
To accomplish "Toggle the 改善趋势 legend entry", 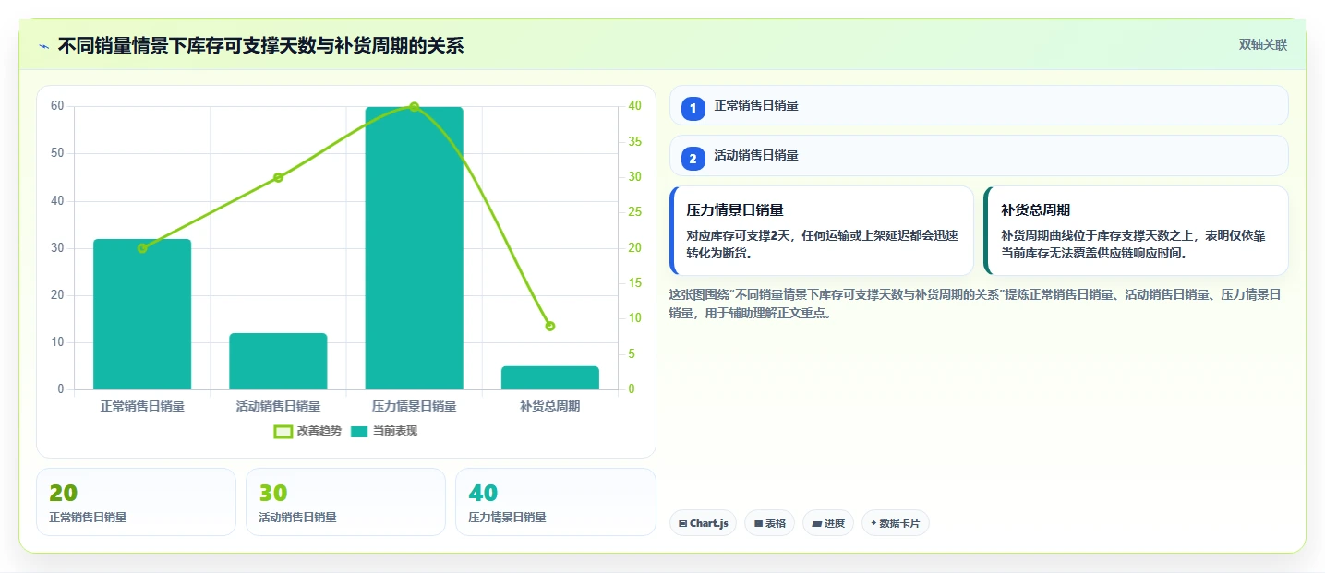I will pyautogui.click(x=307, y=431).
